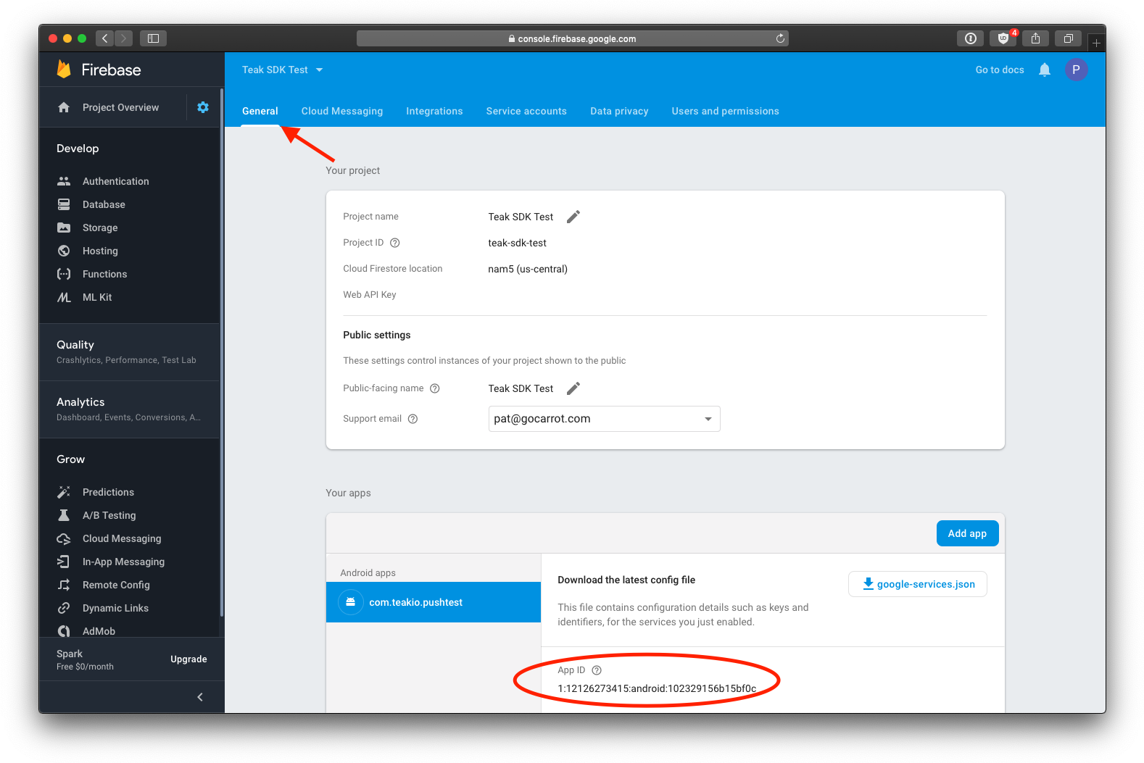Open Storage in the sidebar

tap(100, 228)
